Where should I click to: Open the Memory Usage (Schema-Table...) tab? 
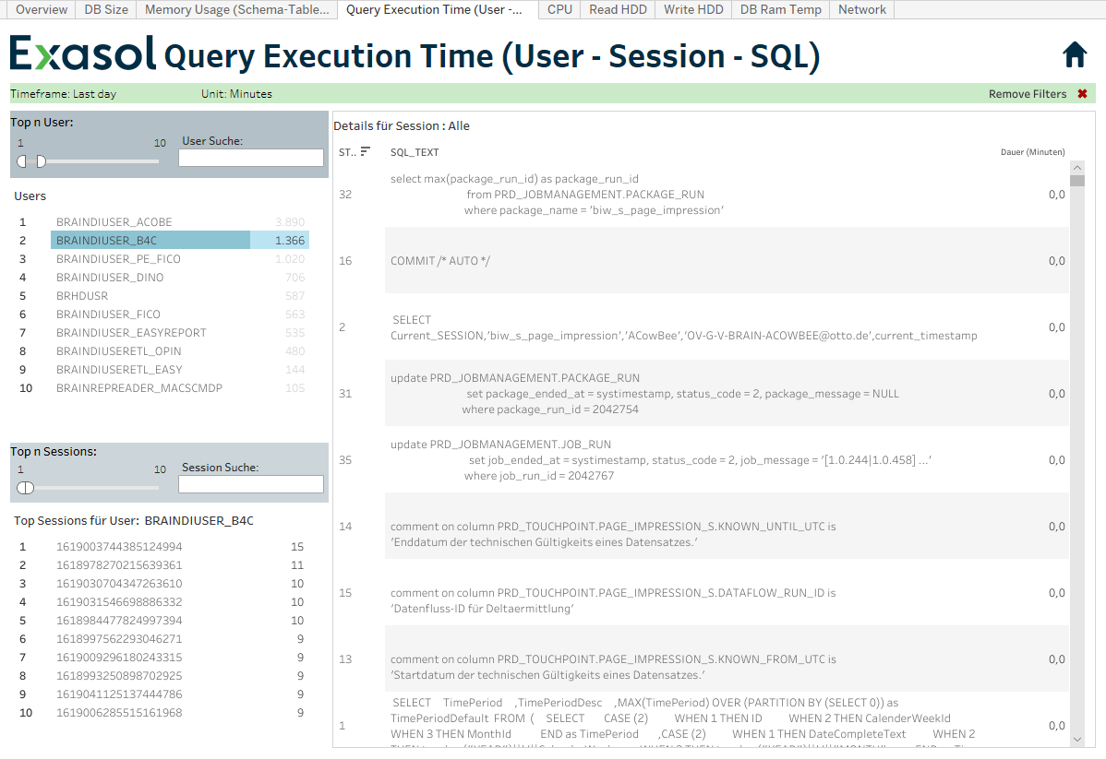237,10
